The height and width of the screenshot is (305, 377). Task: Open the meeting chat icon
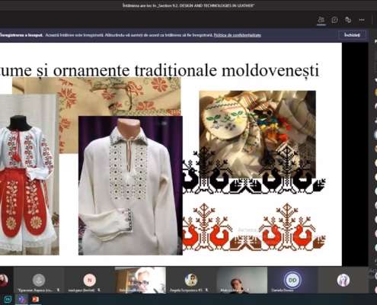pos(334,20)
